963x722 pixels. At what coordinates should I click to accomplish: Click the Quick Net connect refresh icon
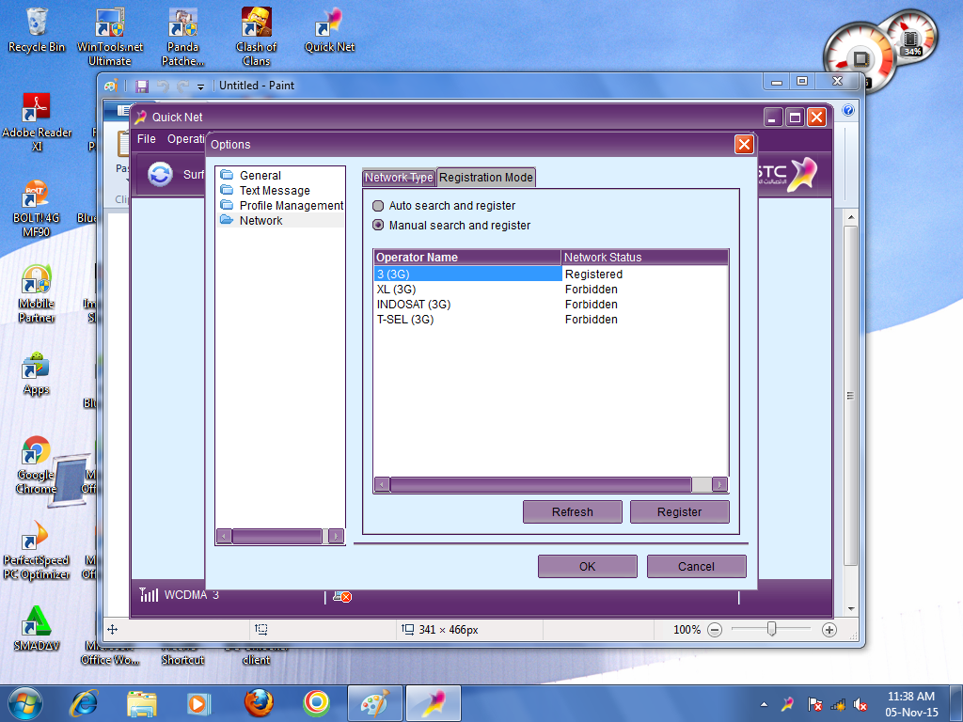click(160, 174)
